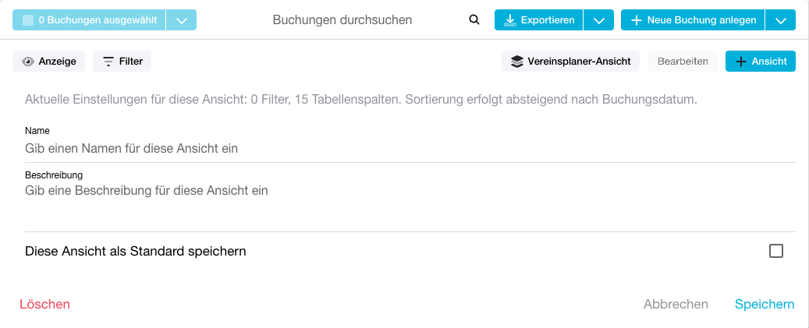This screenshot has height=328, width=809.
Task: Click the plus icon on Ansicht button
Action: tap(741, 62)
